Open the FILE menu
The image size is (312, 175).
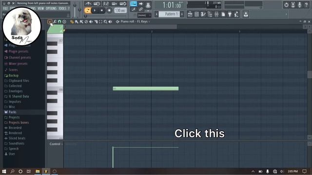click(5, 9)
